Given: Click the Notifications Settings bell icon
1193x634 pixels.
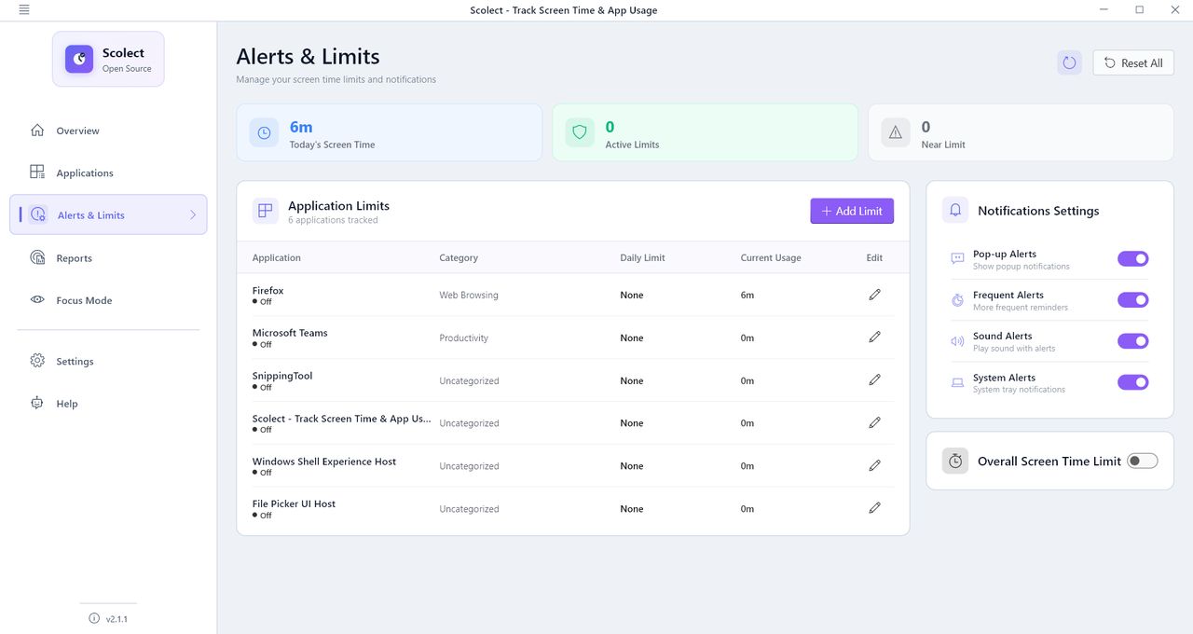Looking at the screenshot, I should tap(955, 211).
